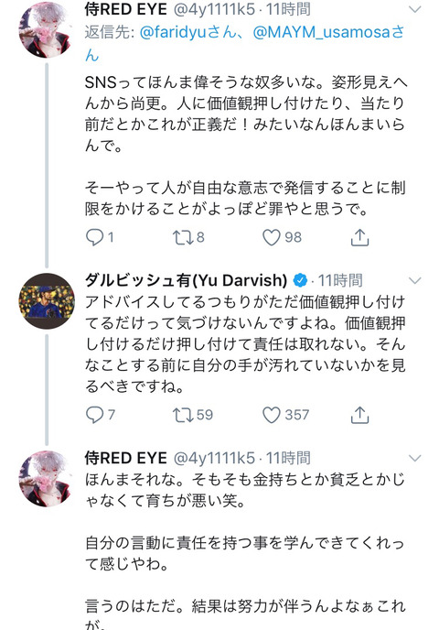
Task: Expand the options chevron on the third tweet
Action: pyautogui.click(x=414, y=458)
